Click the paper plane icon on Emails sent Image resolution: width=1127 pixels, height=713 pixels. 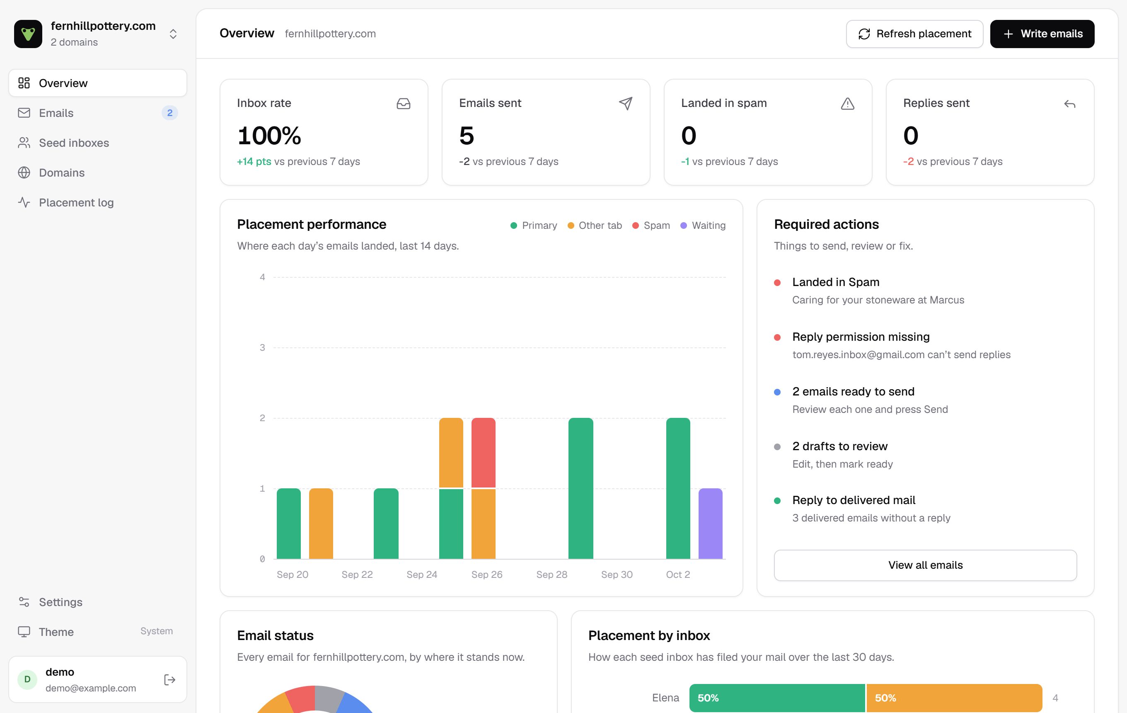pos(625,104)
